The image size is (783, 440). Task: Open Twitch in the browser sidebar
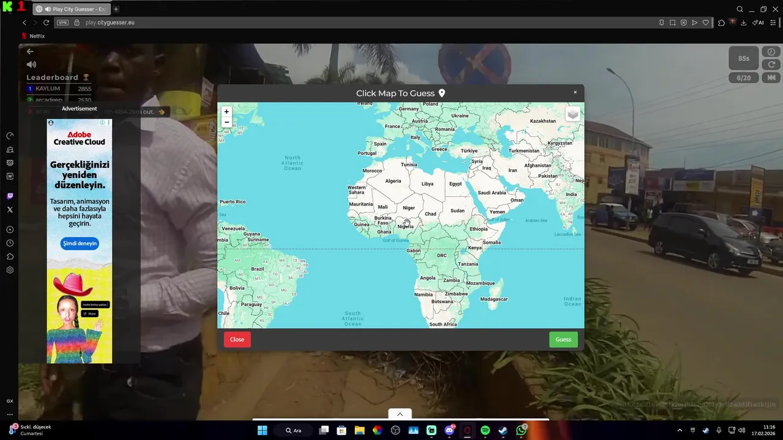(x=10, y=196)
